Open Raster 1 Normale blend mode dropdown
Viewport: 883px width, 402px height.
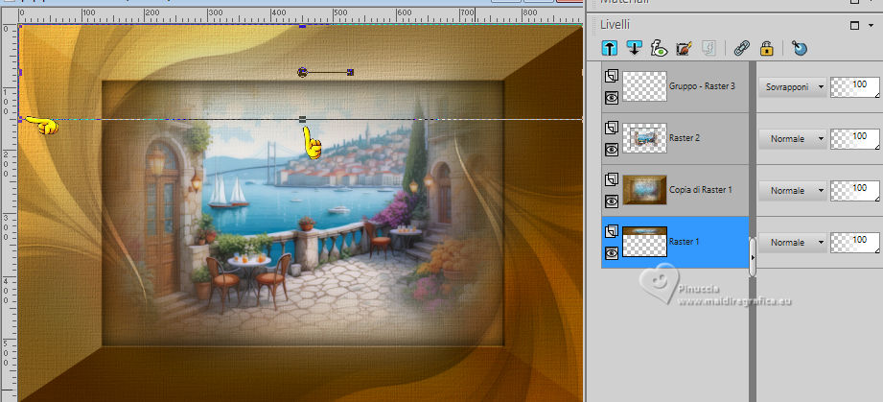[792, 243]
